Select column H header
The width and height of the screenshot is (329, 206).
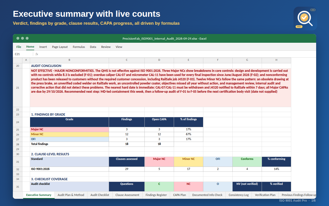coord(276,60)
